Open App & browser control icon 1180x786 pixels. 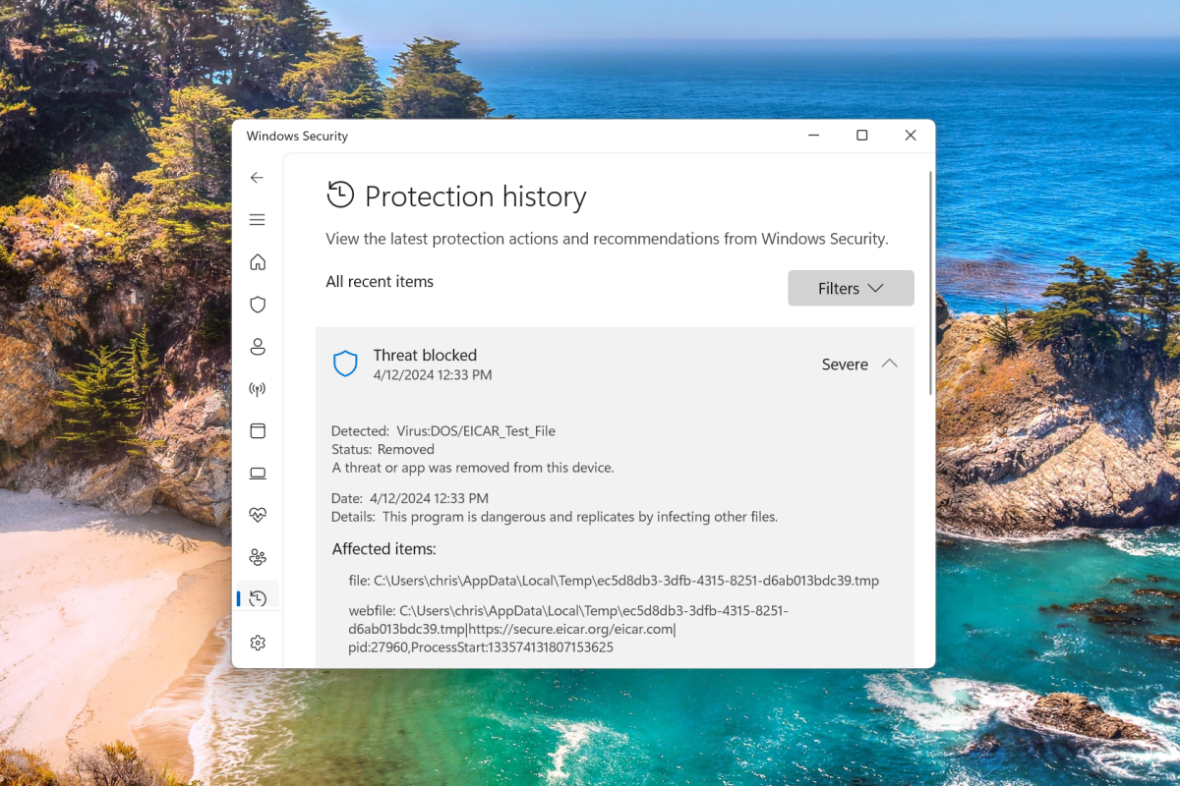[258, 431]
